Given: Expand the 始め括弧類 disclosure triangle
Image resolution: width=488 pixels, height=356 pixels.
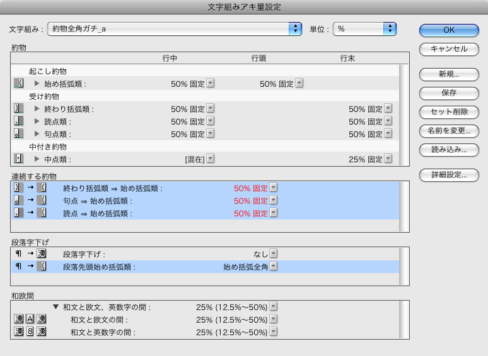Looking at the screenshot, I should (37, 84).
